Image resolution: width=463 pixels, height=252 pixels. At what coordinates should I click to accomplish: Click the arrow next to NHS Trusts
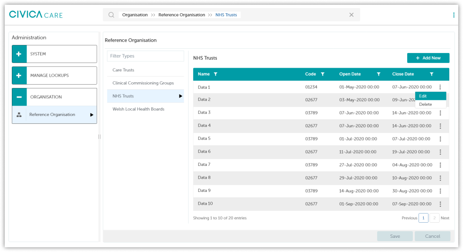pyautogui.click(x=180, y=96)
